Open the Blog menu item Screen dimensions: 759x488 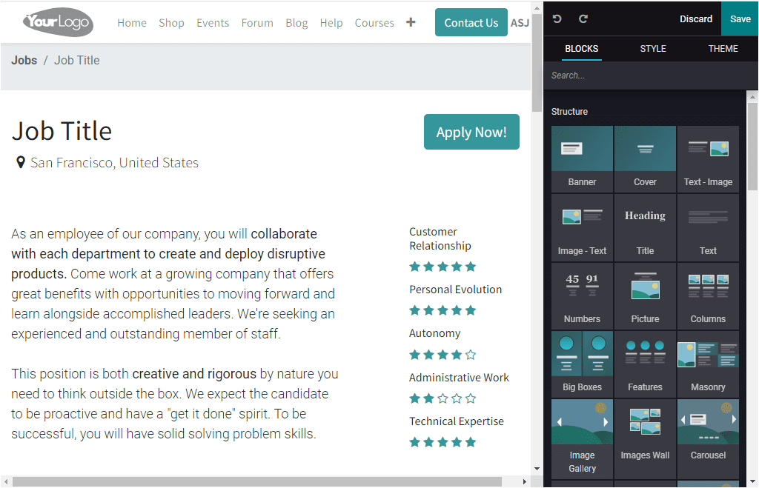pyautogui.click(x=296, y=23)
